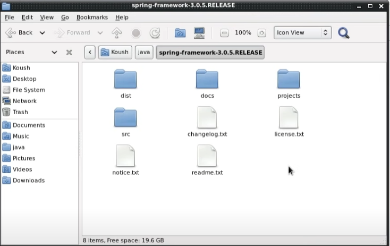Click the Stop loading icon
Screen dimensions: 390x246
point(136,33)
